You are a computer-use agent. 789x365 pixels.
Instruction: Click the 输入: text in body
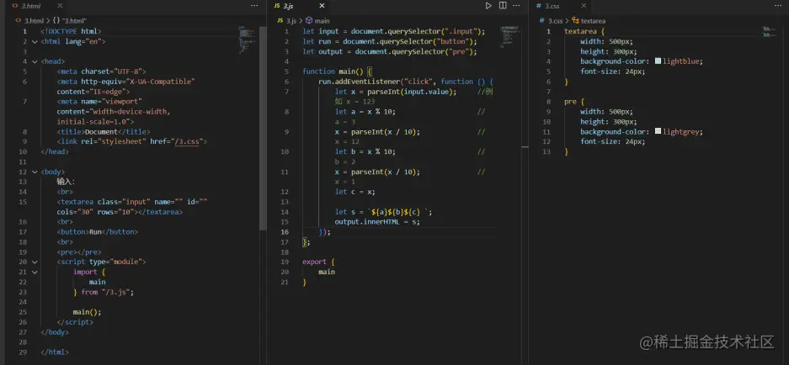pos(66,182)
